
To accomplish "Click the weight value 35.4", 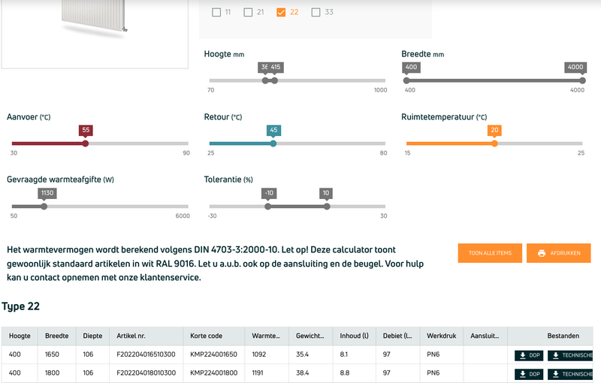I will (302, 354).
